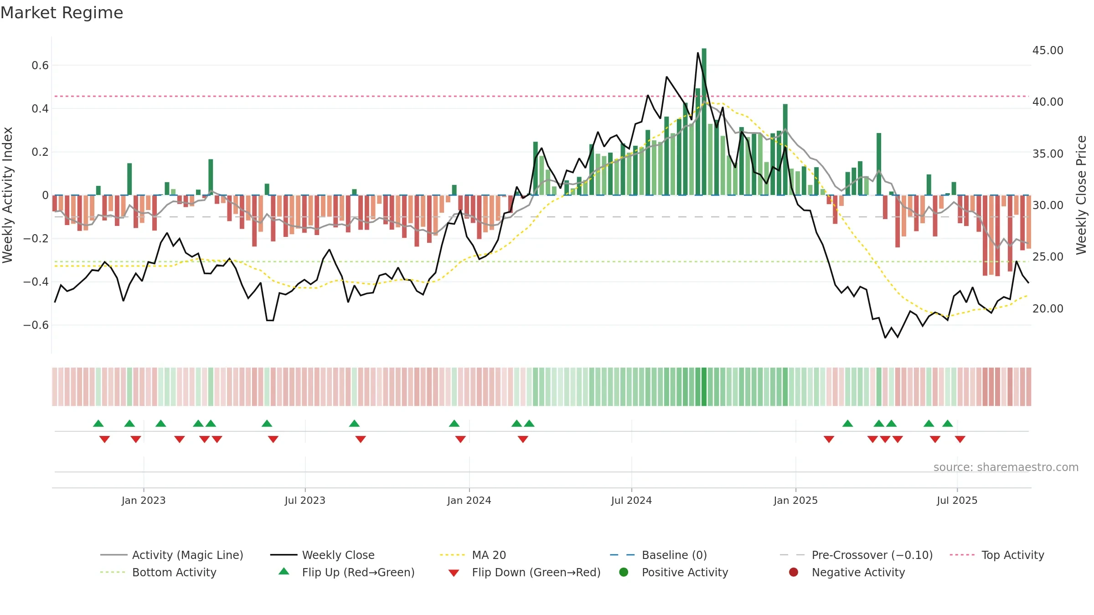Click the 0.4 left axis tick label
1094x615 pixels.
pos(40,109)
